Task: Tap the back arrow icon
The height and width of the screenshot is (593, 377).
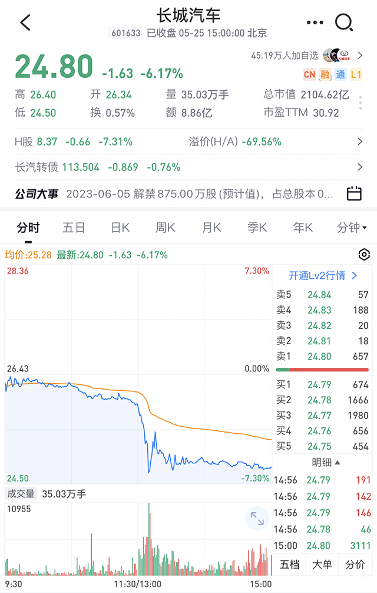Action: click(x=25, y=23)
